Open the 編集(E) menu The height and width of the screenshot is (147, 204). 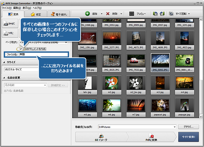17,7
